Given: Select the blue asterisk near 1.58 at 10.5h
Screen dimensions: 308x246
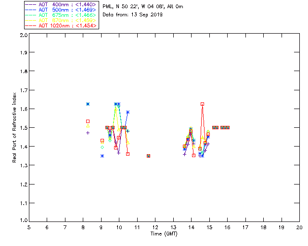Looking at the screenshot, I should click(128, 112).
